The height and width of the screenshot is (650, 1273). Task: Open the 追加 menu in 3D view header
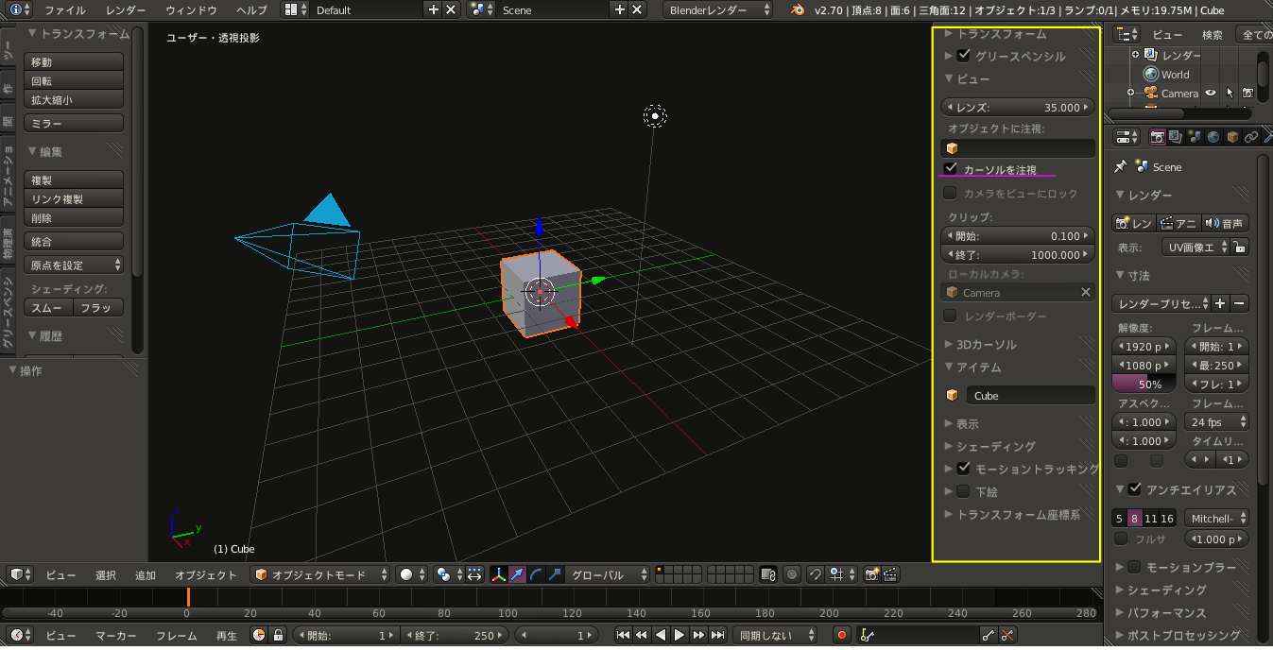coord(146,574)
